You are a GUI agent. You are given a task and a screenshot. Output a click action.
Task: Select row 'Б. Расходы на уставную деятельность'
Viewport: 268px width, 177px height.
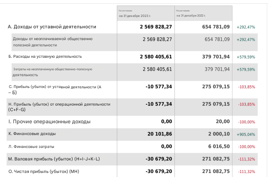coord(45,57)
